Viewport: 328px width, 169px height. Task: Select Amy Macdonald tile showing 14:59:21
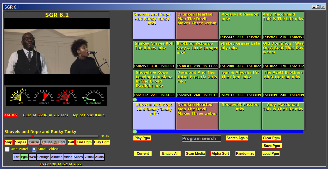tap(283, 25)
